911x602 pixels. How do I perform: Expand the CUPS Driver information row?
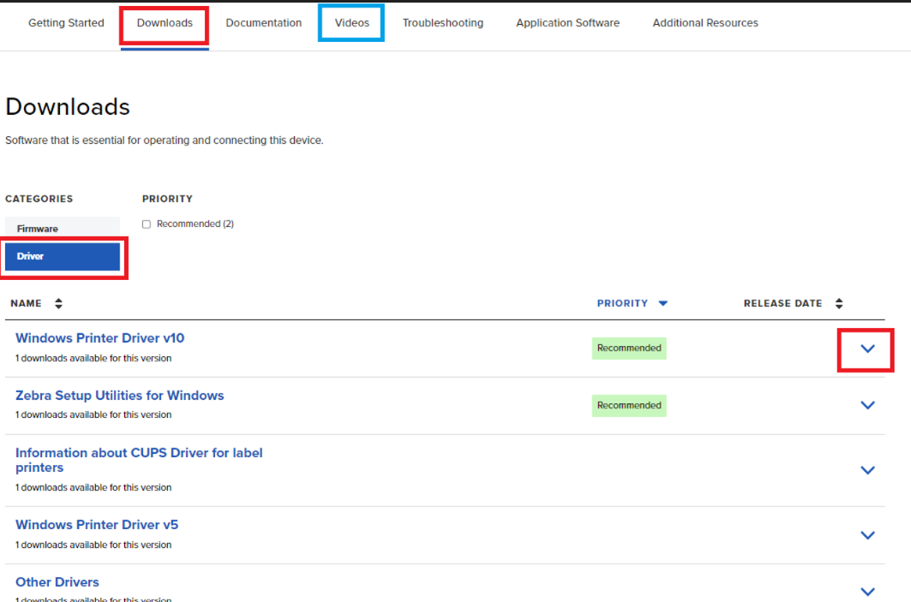(x=867, y=470)
